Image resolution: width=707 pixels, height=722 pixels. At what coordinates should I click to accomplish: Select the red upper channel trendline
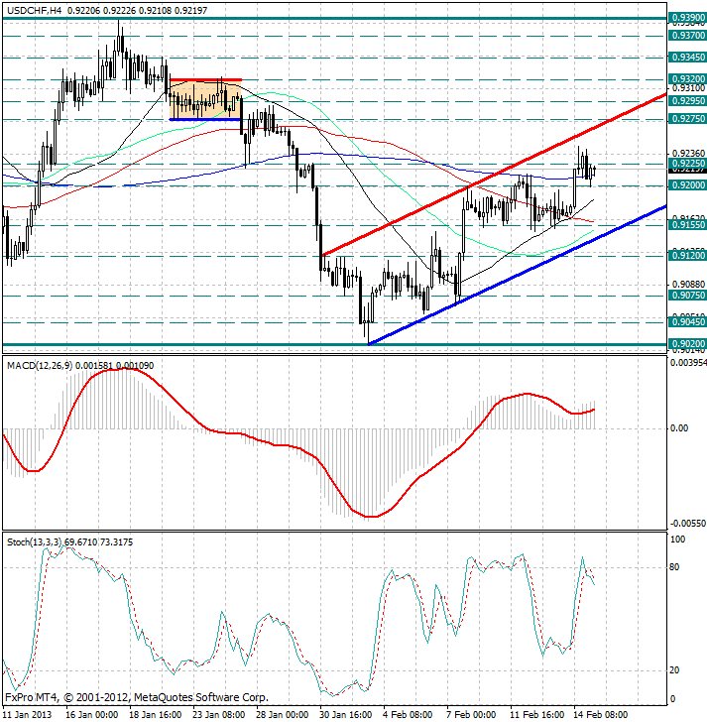[495, 175]
